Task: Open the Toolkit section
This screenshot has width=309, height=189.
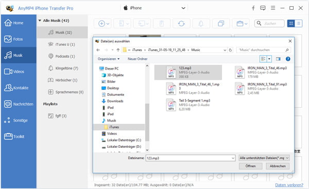Action: (19, 136)
